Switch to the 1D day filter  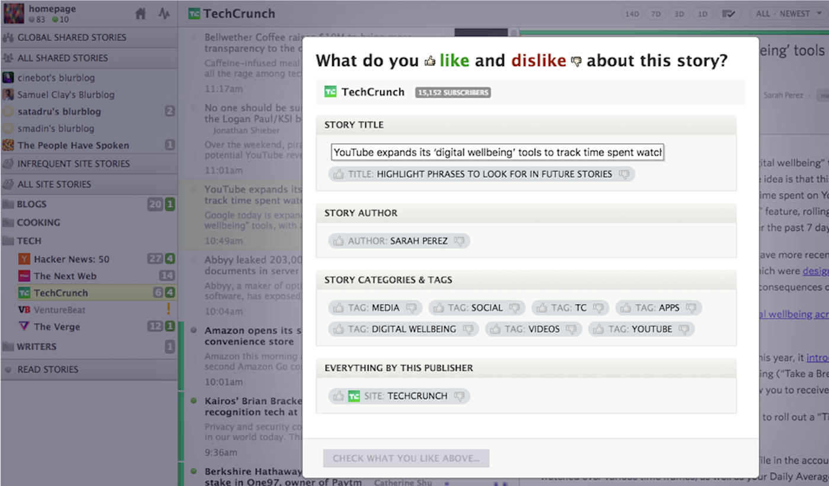click(702, 13)
